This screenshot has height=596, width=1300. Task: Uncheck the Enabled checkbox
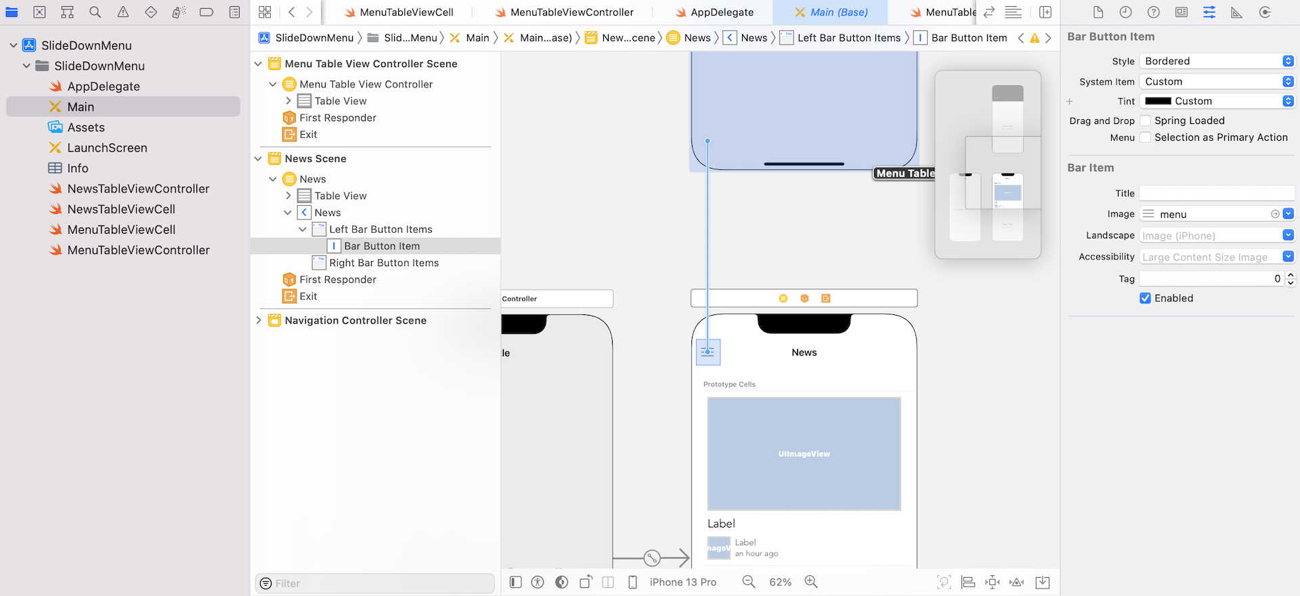pos(1146,298)
